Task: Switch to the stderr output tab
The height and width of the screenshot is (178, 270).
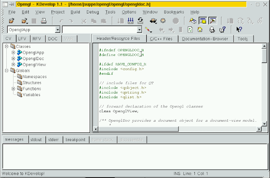Action: [54, 140]
